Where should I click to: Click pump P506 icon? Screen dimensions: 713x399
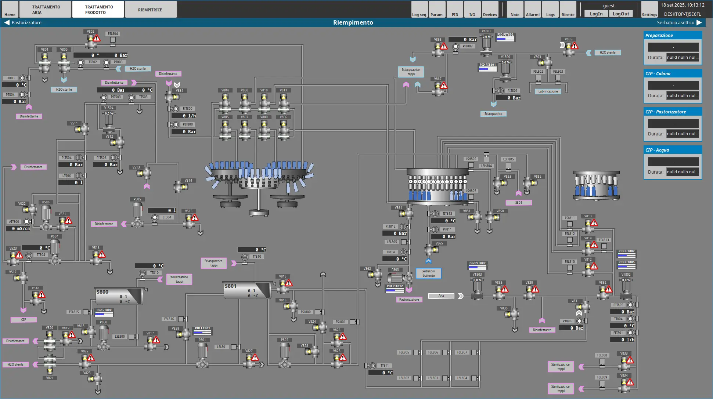[46, 217]
